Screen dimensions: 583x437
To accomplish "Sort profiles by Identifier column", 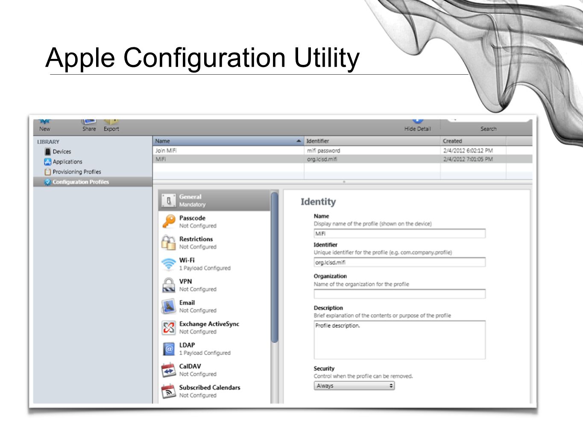I will (x=372, y=141).
